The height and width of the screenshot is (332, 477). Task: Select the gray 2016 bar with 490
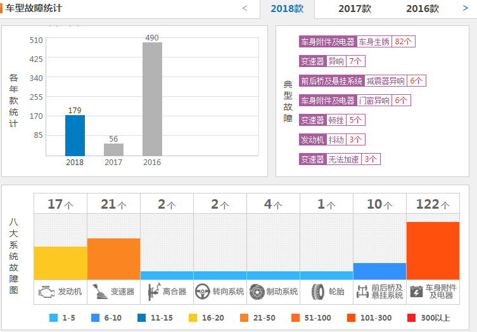[152, 99]
